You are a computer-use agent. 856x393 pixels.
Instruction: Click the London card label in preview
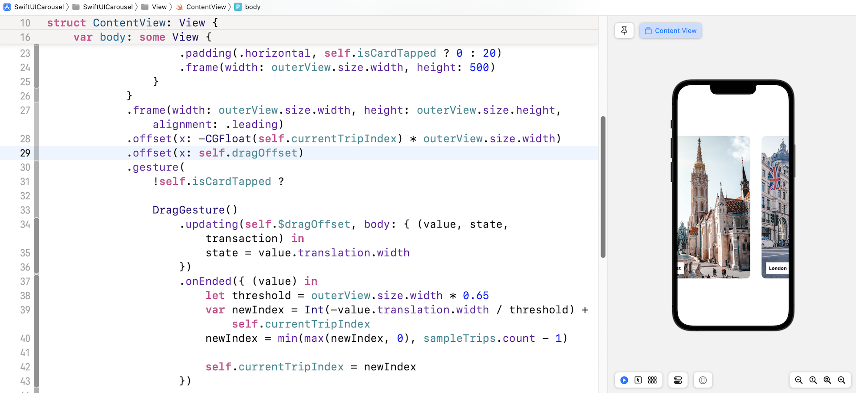pos(778,268)
